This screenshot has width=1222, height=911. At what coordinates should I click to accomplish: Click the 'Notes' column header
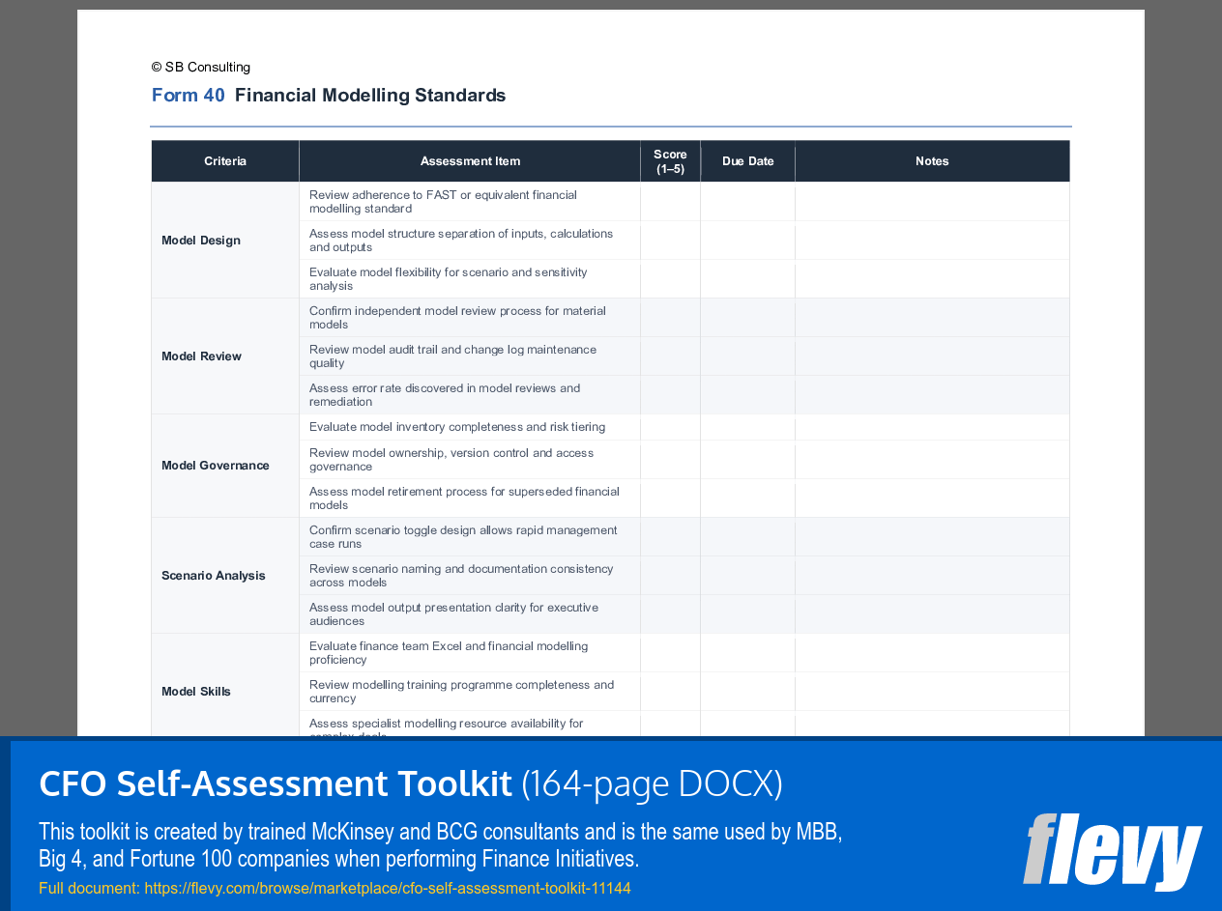932,160
